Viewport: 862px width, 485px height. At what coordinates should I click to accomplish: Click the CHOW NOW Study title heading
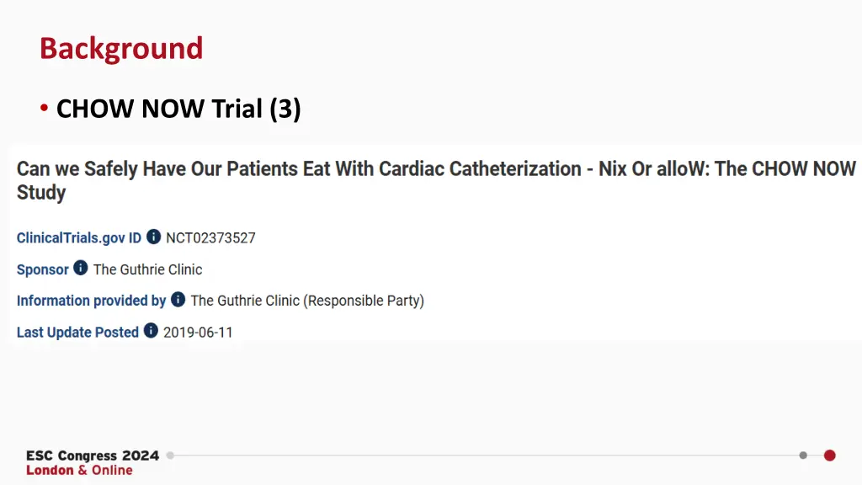click(x=436, y=180)
